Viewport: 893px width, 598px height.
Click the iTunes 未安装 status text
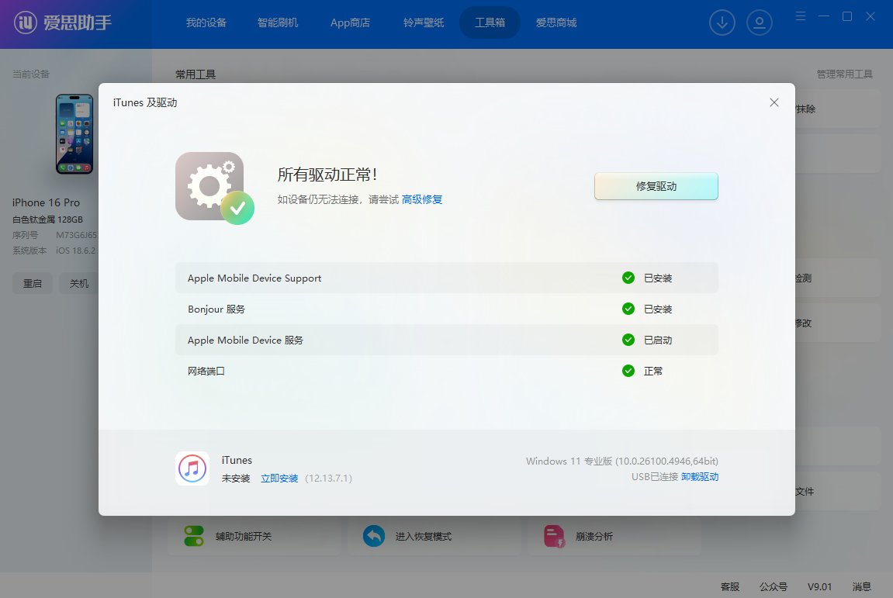(236, 479)
